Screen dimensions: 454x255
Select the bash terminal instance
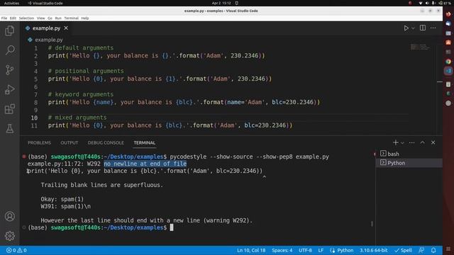[x=409, y=154]
